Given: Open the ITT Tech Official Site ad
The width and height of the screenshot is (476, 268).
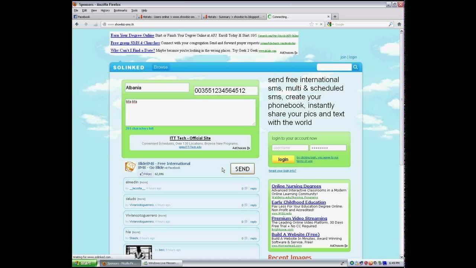Looking at the screenshot, I should (190, 138).
